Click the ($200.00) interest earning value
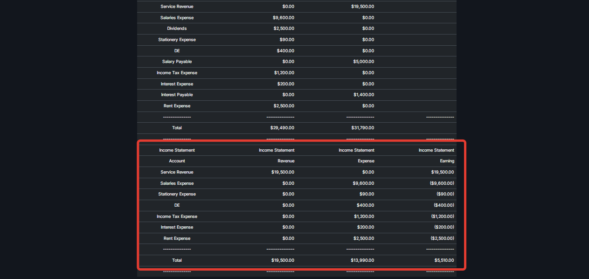 point(443,227)
